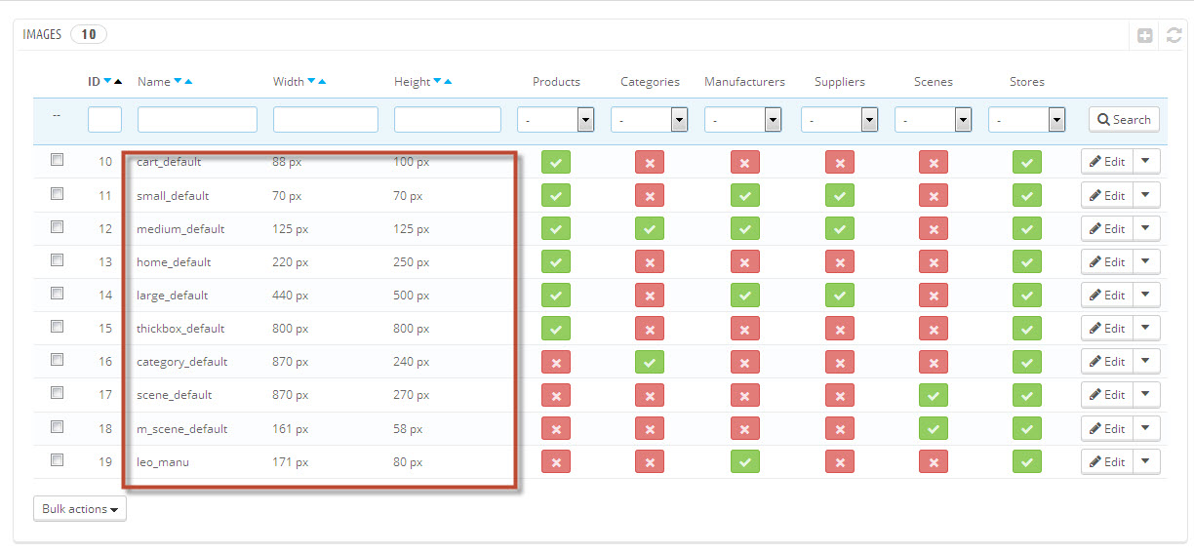Open the Categories filter dropdown
Viewport: 1194px width, 553px height.
650,120
